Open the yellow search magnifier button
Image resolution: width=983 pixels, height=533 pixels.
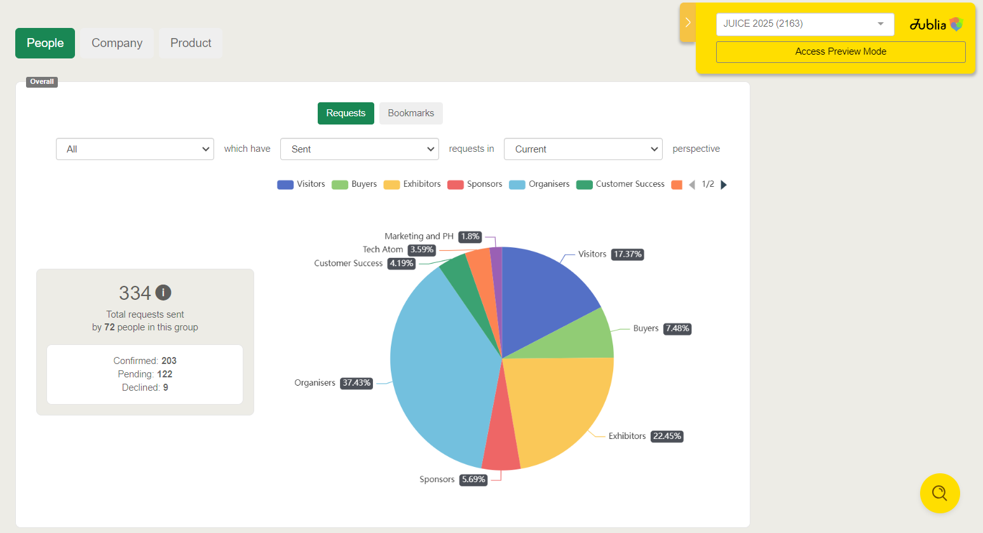(940, 493)
